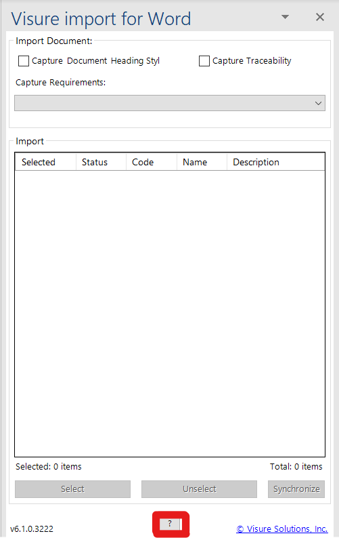Click the Synchronize button
339x538 pixels.
click(x=296, y=489)
